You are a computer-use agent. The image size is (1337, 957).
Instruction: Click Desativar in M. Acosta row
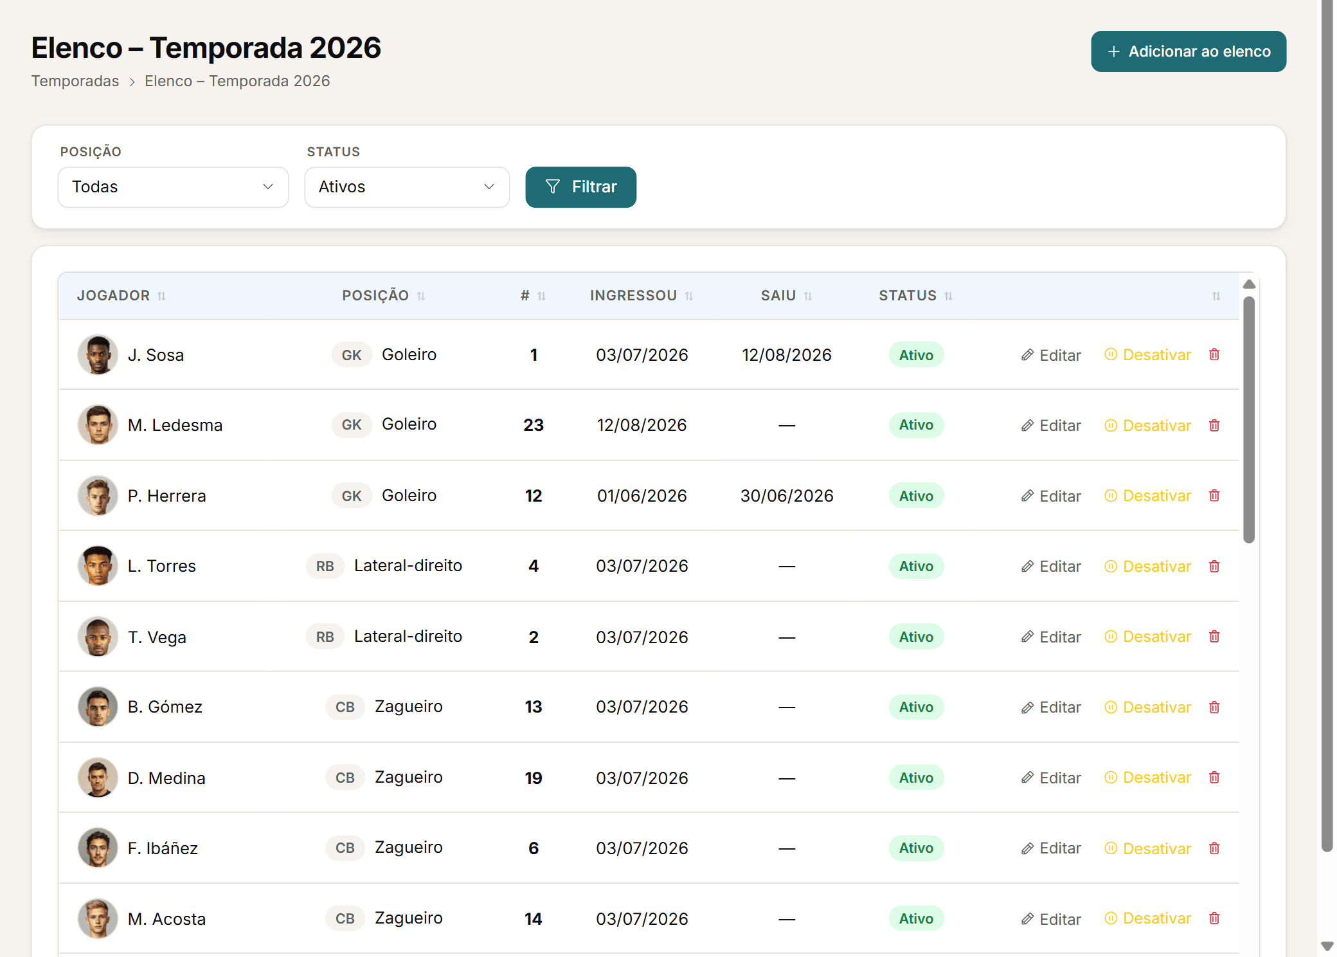pos(1148,918)
